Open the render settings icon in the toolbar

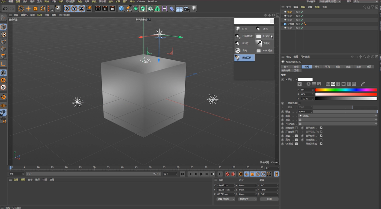pyautogui.click(x=112, y=8)
